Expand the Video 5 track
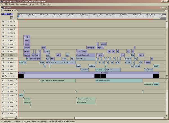Image resolution: width=169 pixels, height=123 pixels. (x=8, y=59)
